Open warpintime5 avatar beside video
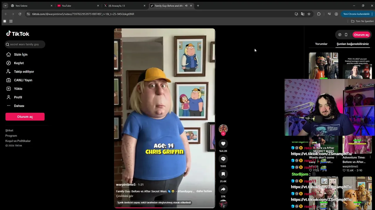The height and width of the screenshot is (210, 375). tap(223, 129)
